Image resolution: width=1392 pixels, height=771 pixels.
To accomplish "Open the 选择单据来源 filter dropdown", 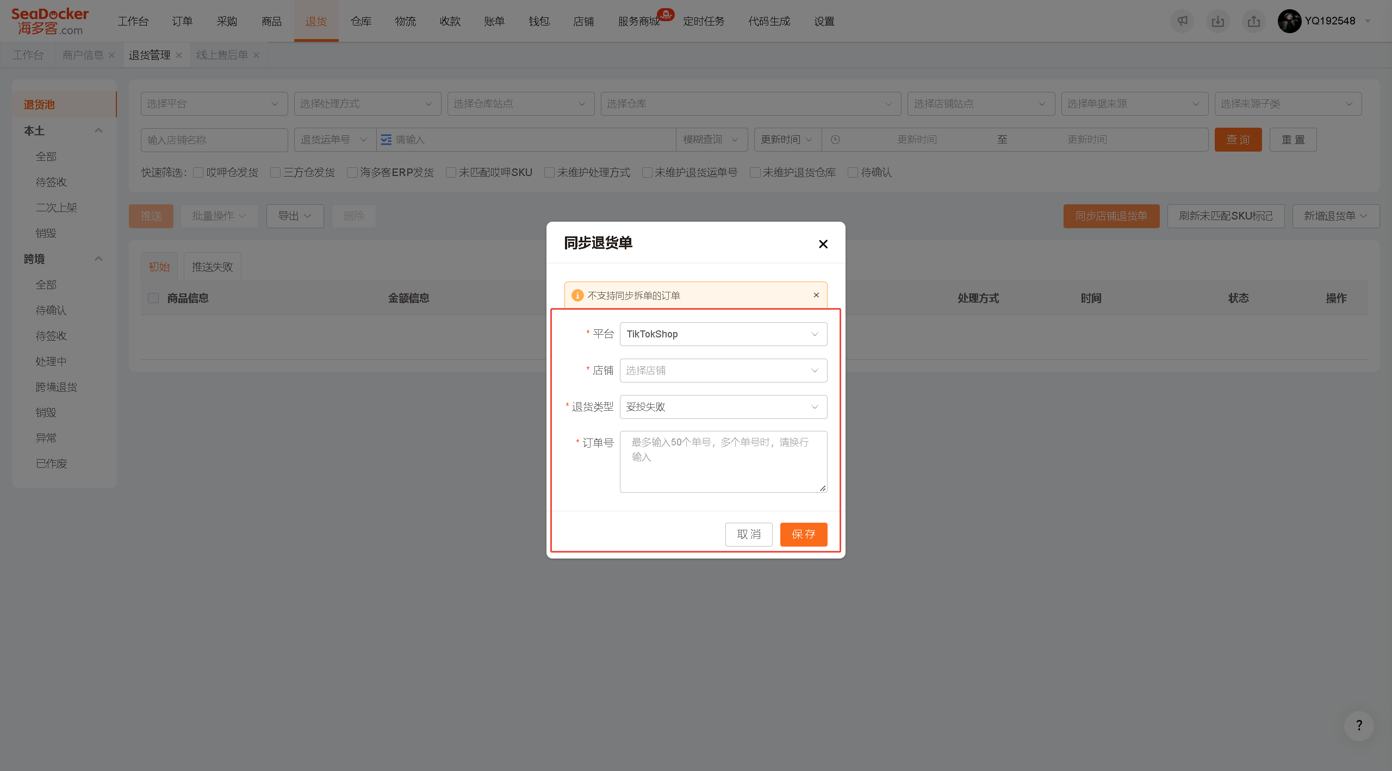I will (1135, 104).
